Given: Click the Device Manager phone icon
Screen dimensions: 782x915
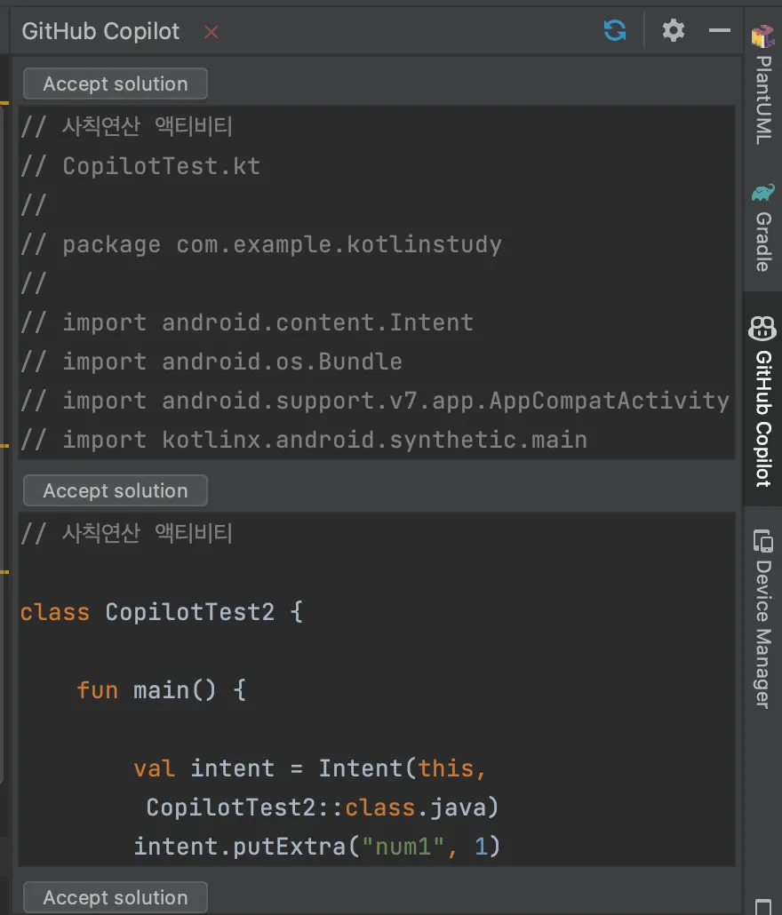Looking at the screenshot, I should point(762,540).
